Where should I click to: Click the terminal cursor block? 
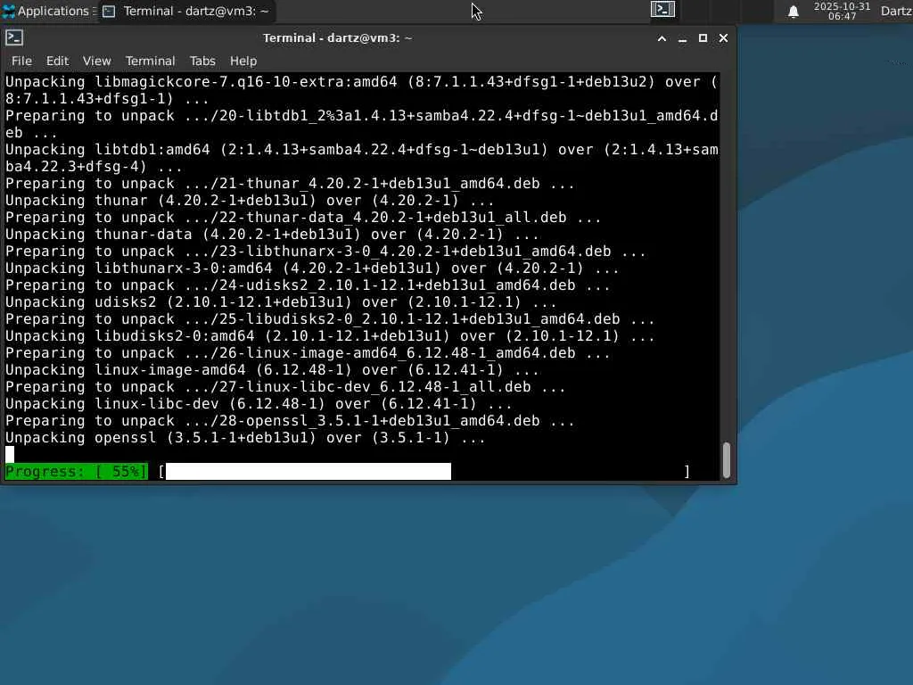10,454
